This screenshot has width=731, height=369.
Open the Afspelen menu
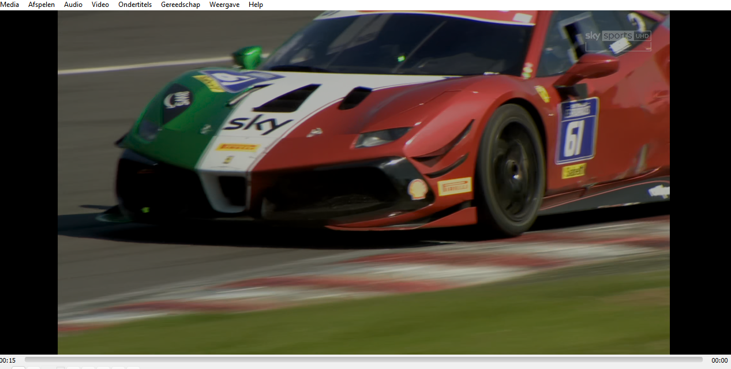[42, 5]
